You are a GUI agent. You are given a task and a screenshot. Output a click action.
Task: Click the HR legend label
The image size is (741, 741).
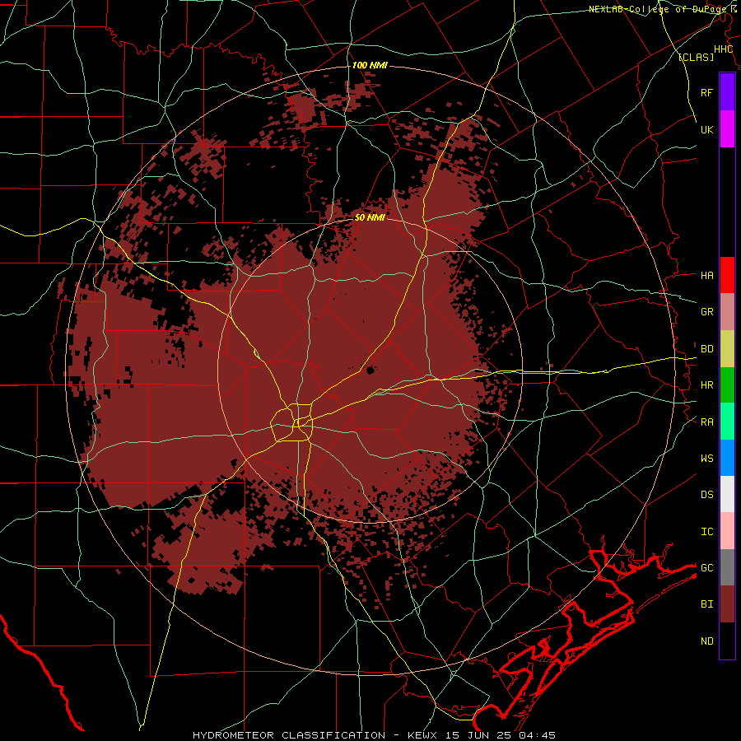click(x=706, y=385)
